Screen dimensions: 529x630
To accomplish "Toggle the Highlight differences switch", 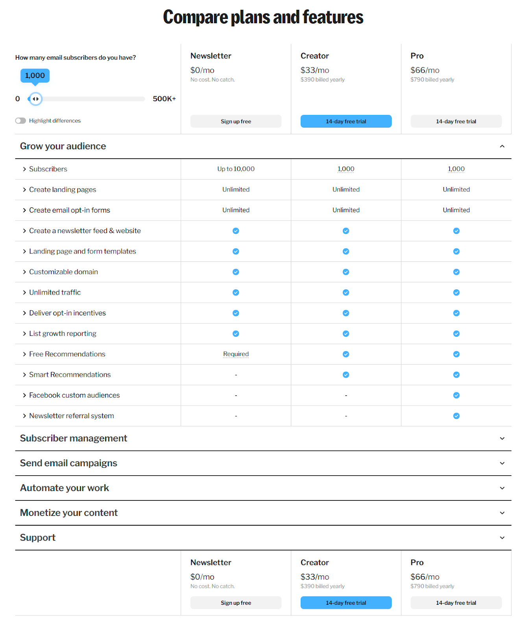I will tap(20, 121).
